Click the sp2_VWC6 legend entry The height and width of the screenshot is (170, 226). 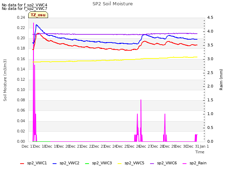pyautogui.click(x=163, y=163)
